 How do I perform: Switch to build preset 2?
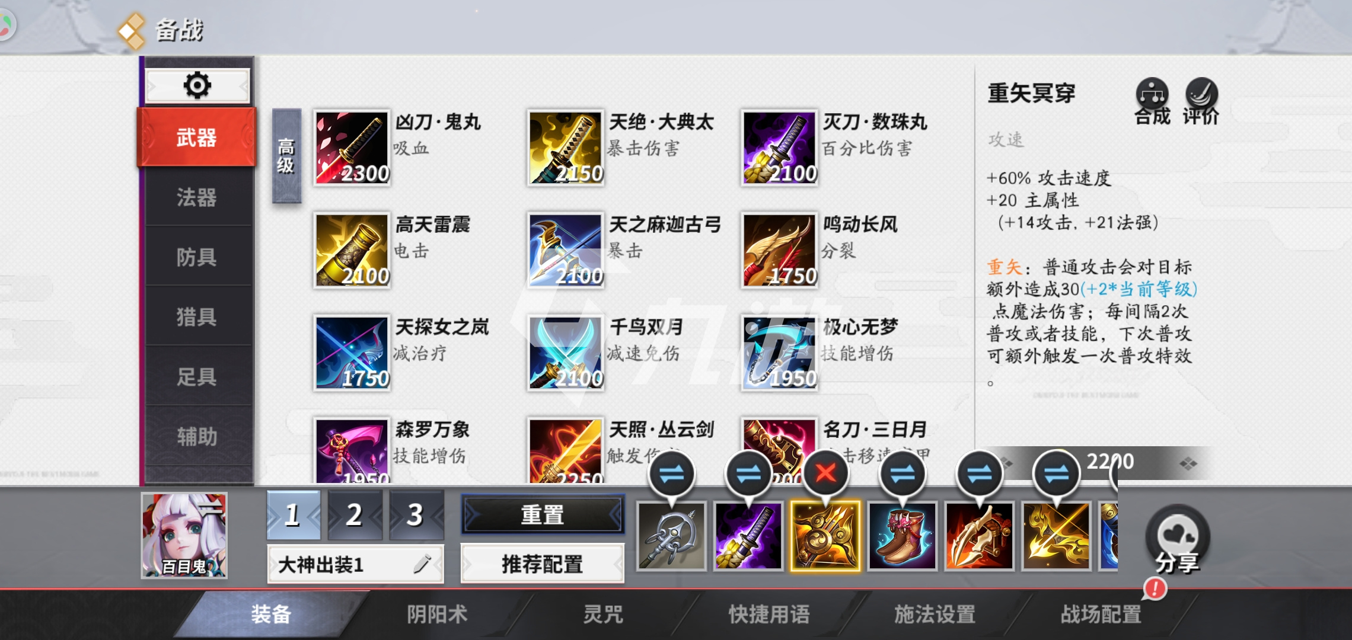pos(355,514)
